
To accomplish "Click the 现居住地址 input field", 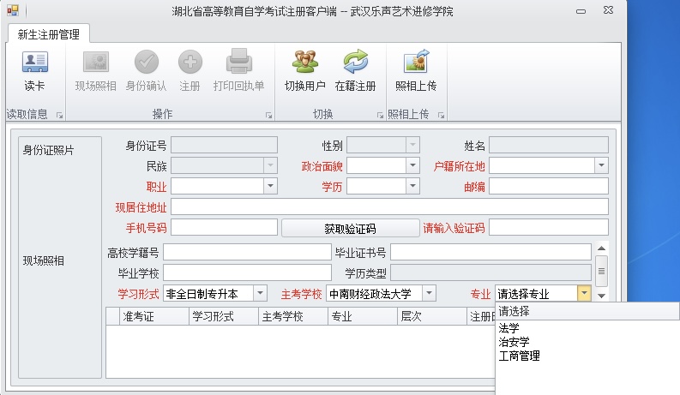I will click(x=389, y=206).
